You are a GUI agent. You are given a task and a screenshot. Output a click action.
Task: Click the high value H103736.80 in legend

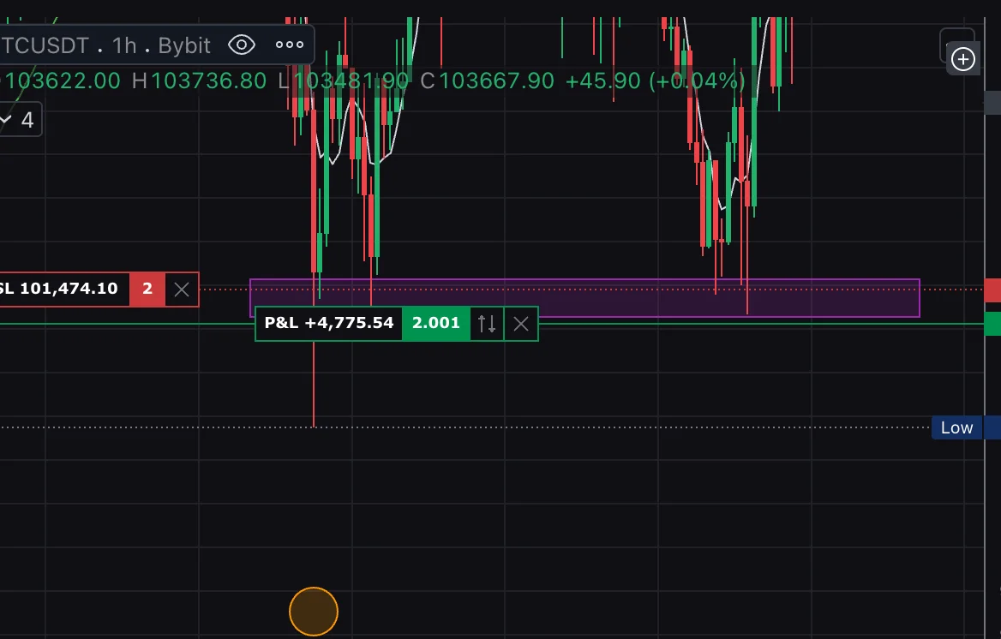tap(199, 81)
